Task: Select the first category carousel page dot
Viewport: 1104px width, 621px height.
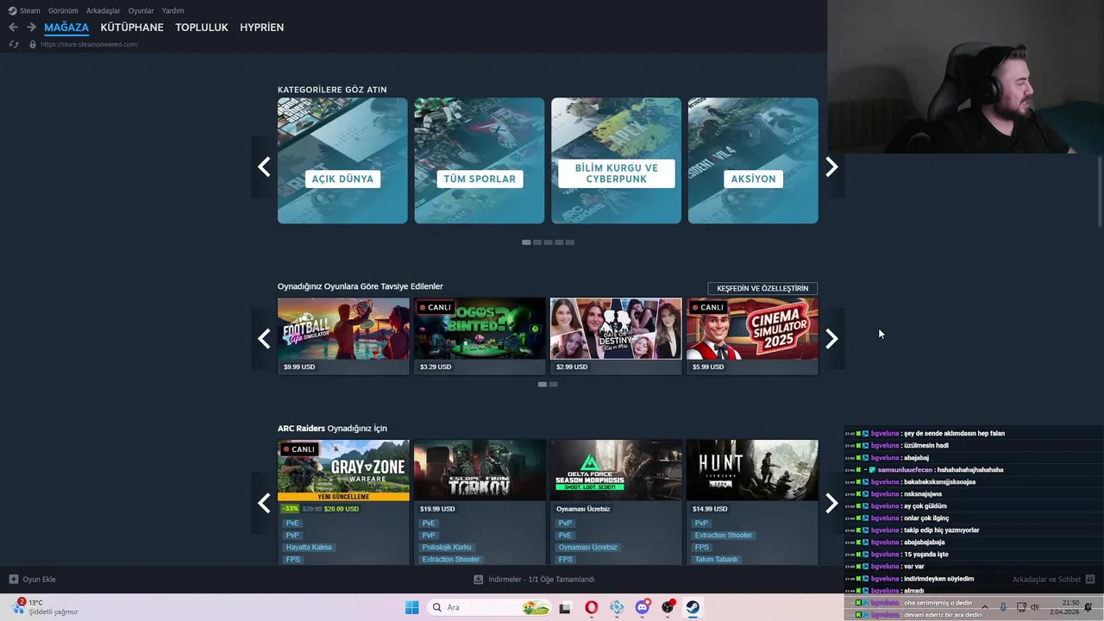Action: (526, 242)
